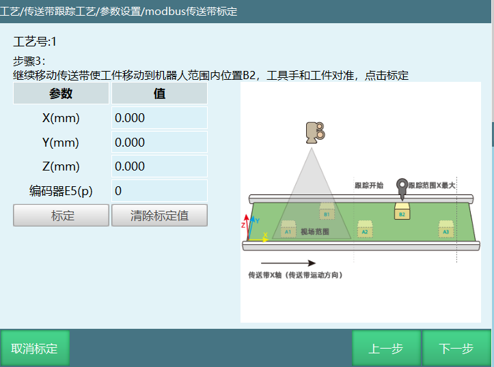The width and height of the screenshot is (494, 367).
Task: Click the location pin marker above B2
Action: click(402, 189)
